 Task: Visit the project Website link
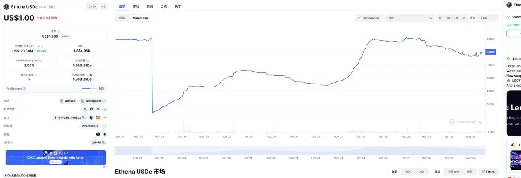tap(67, 101)
